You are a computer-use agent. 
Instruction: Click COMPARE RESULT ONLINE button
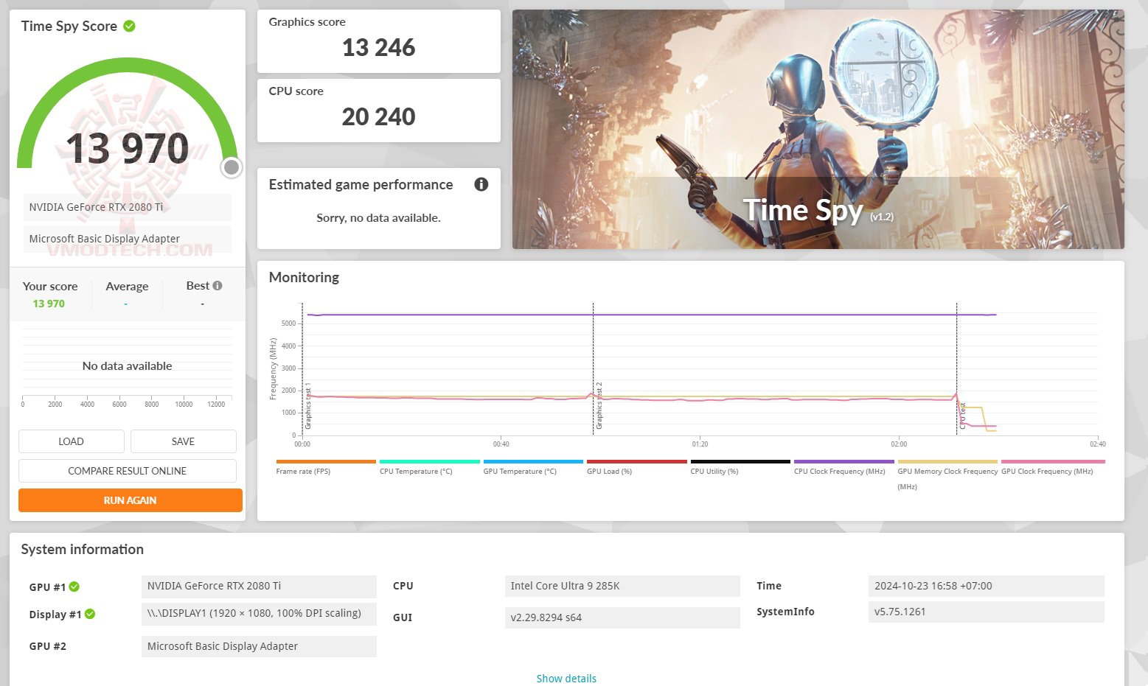coord(128,471)
